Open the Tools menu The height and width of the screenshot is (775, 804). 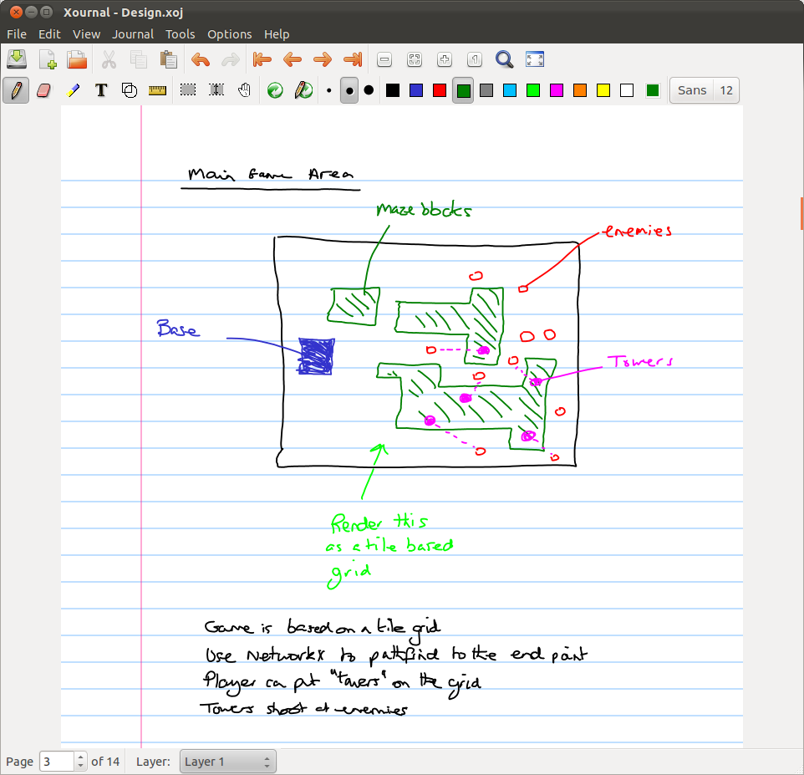pos(180,34)
